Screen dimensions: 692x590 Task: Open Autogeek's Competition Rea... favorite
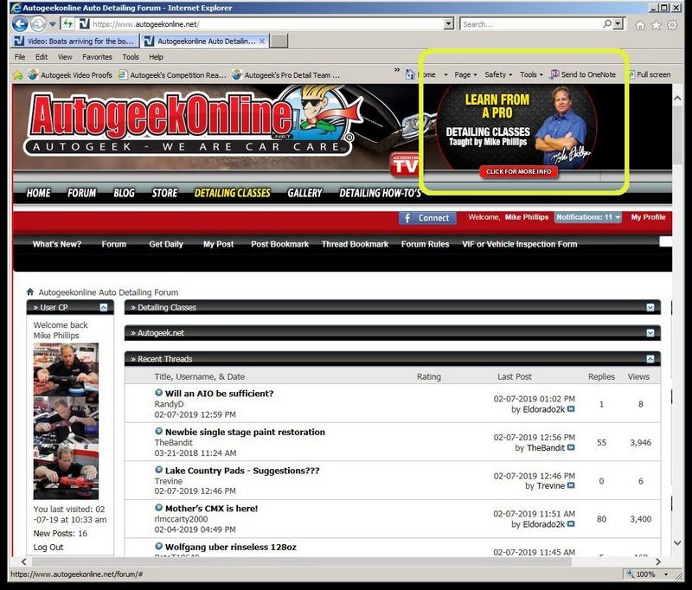pos(172,75)
